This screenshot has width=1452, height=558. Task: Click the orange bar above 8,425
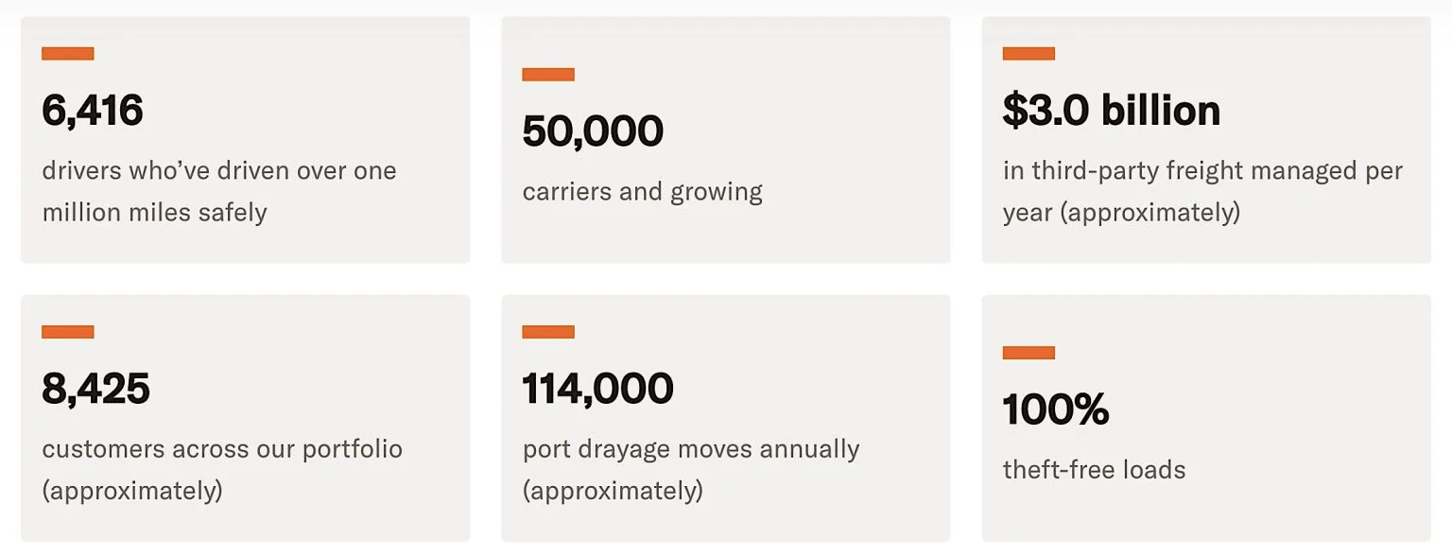click(x=68, y=332)
